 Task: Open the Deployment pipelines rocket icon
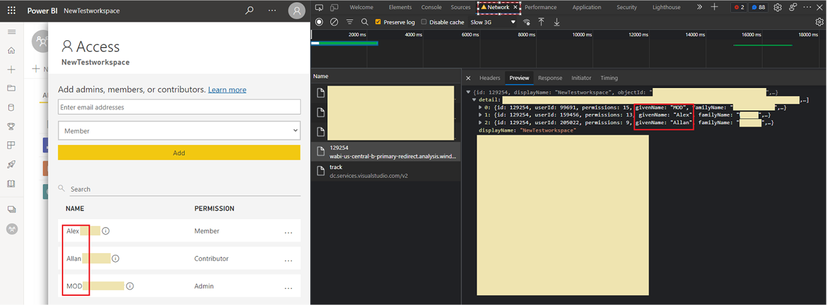click(x=11, y=164)
